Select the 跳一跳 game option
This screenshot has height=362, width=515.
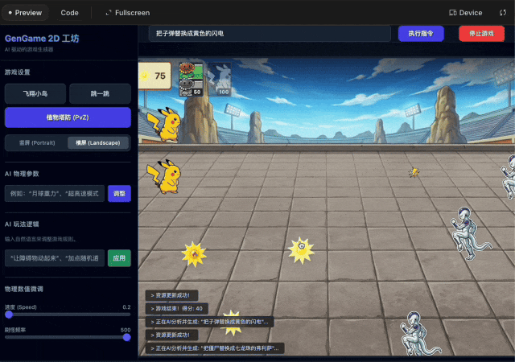point(100,93)
